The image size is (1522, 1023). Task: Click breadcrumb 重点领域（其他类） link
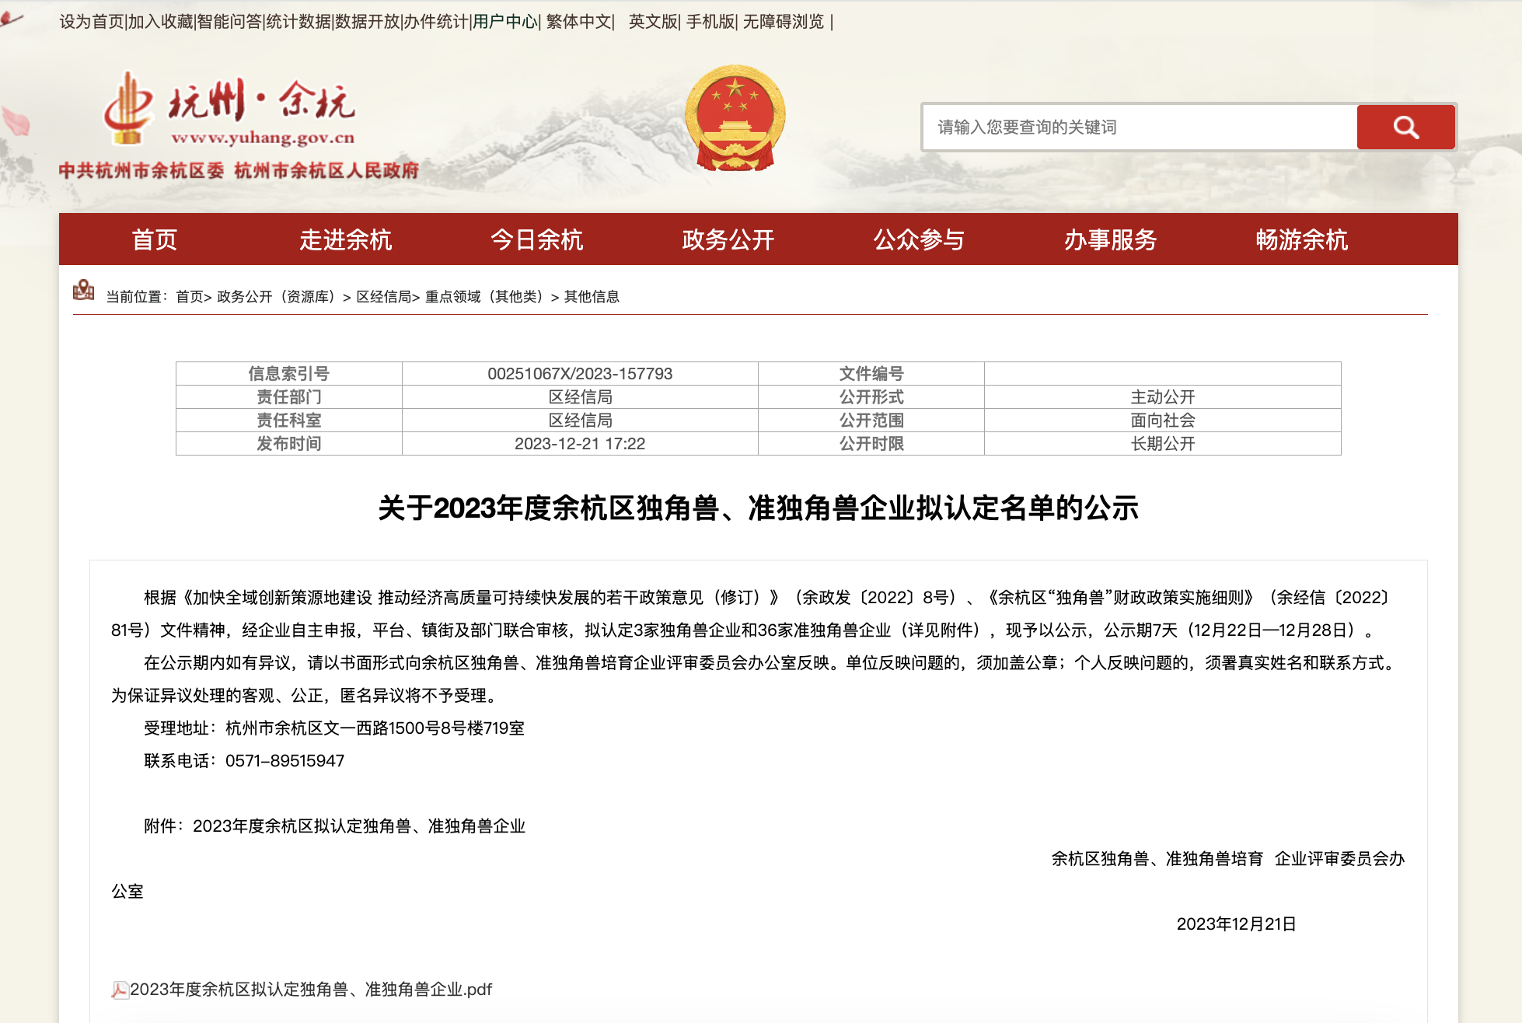(487, 297)
